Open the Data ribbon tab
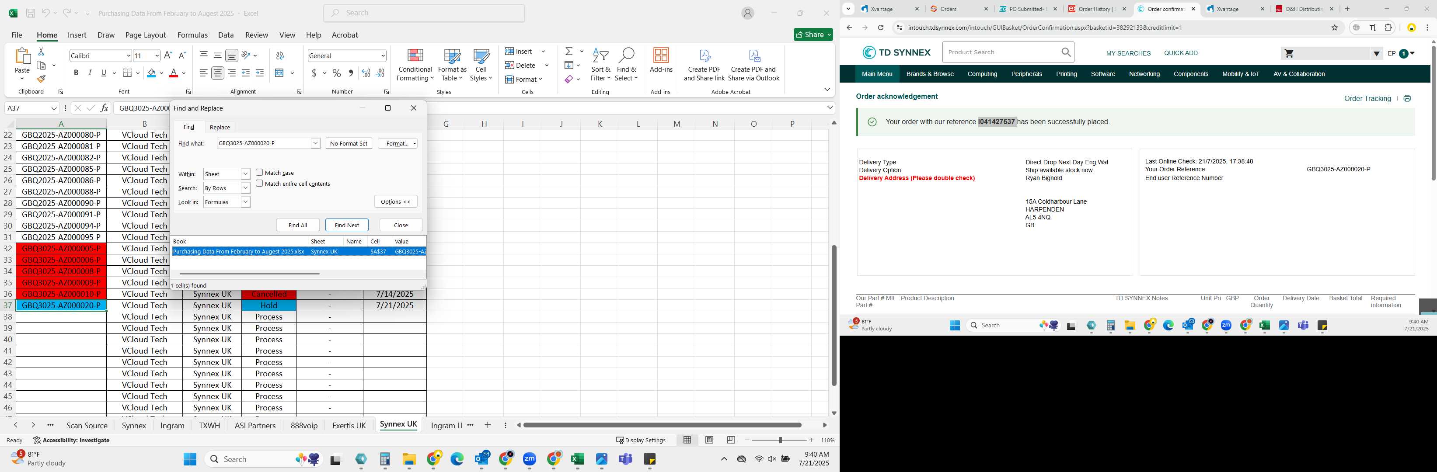 coord(226,35)
